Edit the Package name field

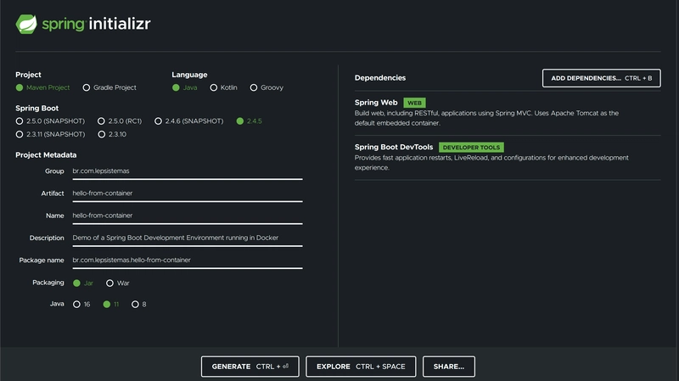(188, 261)
